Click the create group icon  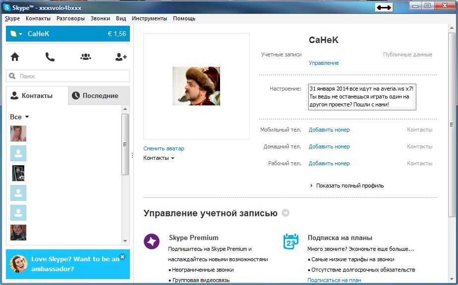tap(86, 57)
